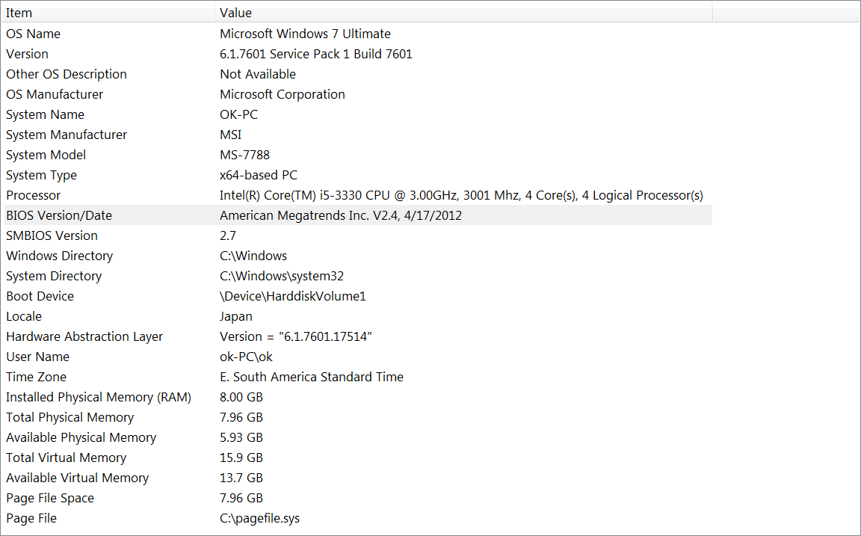Select the System Model MS-7788 row

tap(358, 155)
